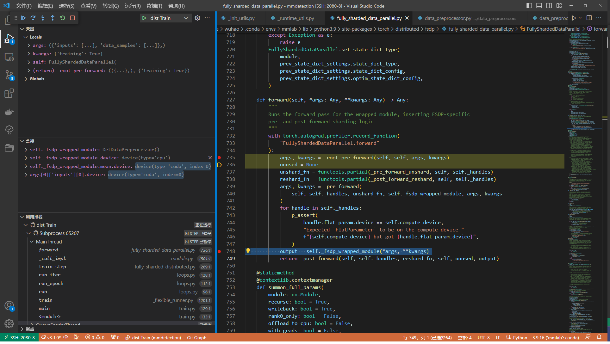
Task: Toggle the breakpoint on line 735
Action: click(x=220, y=157)
